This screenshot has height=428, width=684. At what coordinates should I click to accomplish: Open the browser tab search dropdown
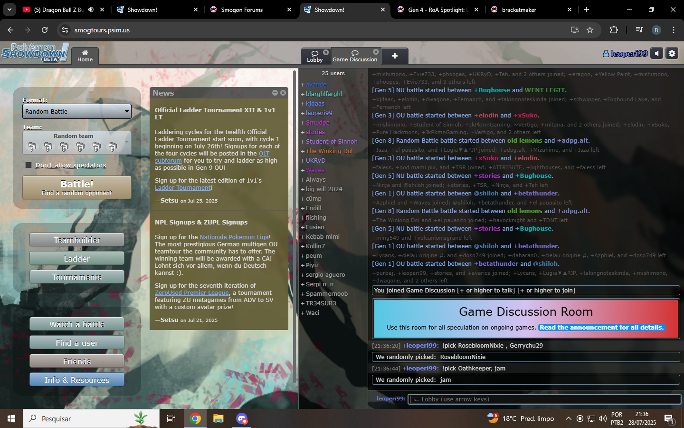[x=9, y=10]
